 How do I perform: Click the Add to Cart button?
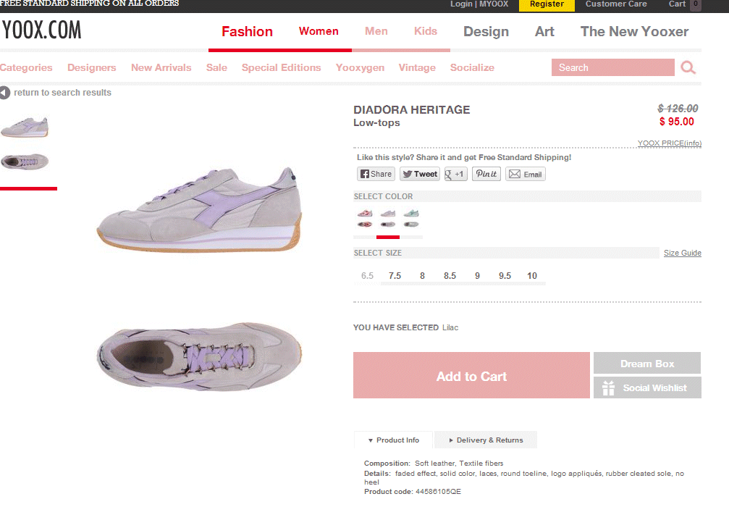[471, 376]
